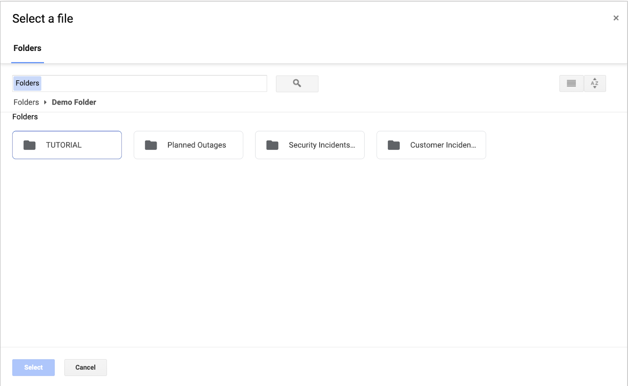
Task: Click the search magnifier button
Action: (297, 83)
